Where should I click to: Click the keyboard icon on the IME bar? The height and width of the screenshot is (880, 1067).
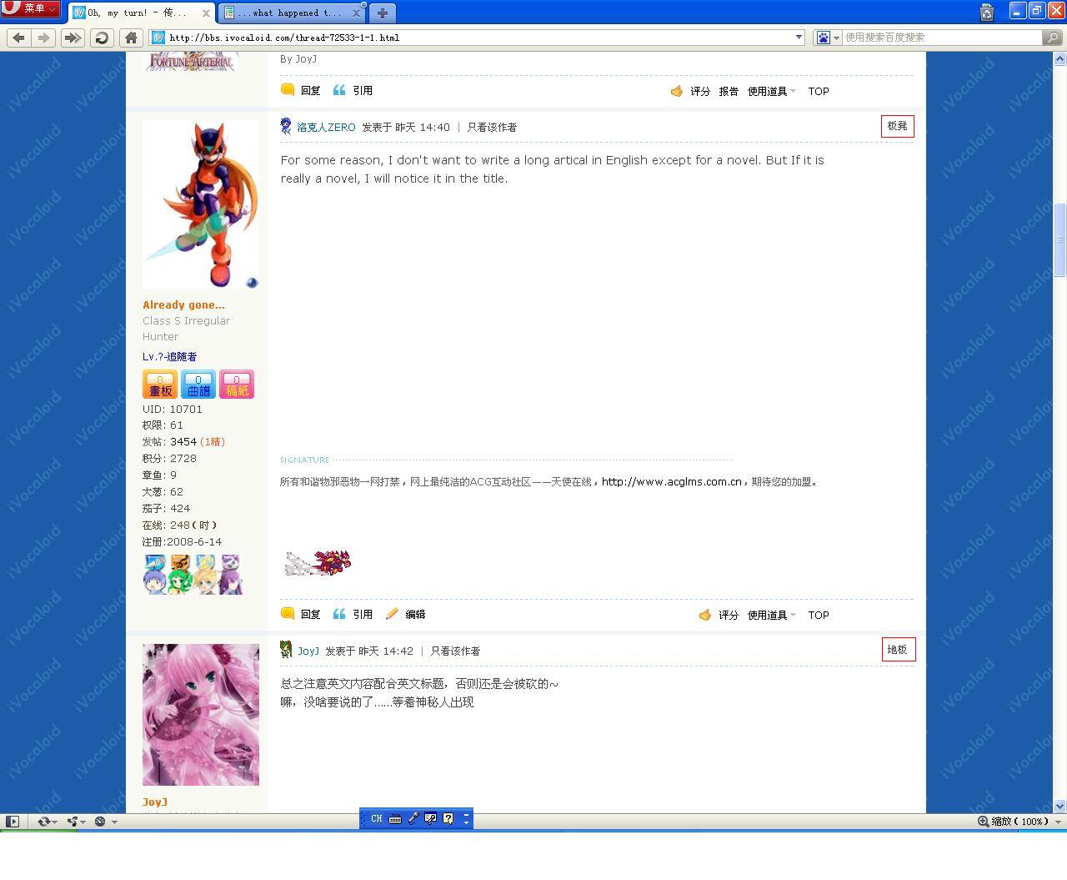(x=395, y=819)
